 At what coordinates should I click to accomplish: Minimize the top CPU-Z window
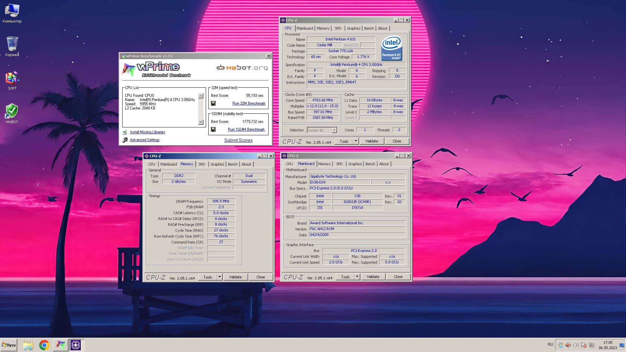tap(396, 20)
